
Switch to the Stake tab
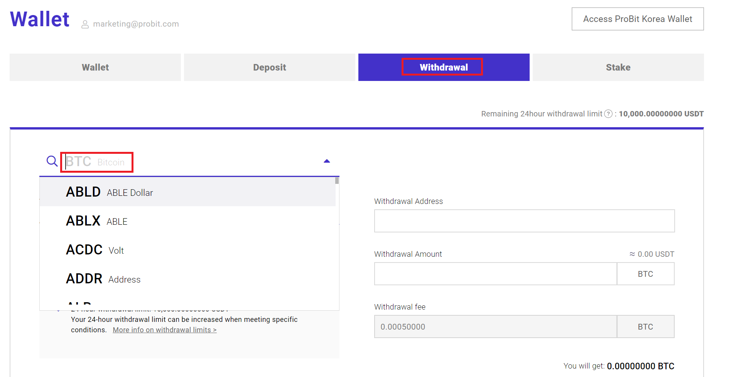pyautogui.click(x=618, y=67)
